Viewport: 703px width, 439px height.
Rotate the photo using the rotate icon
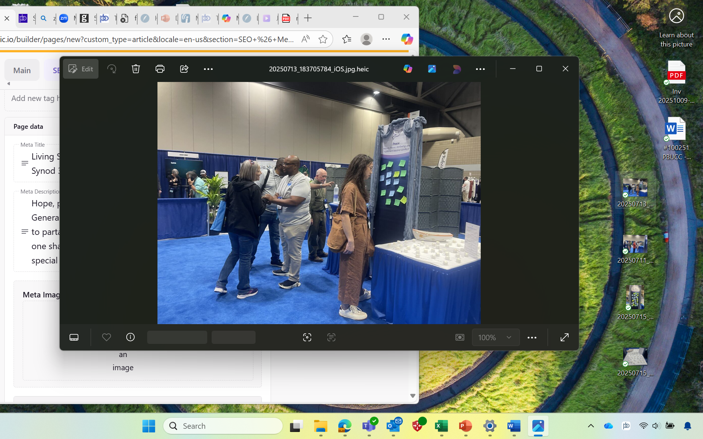pos(112,69)
